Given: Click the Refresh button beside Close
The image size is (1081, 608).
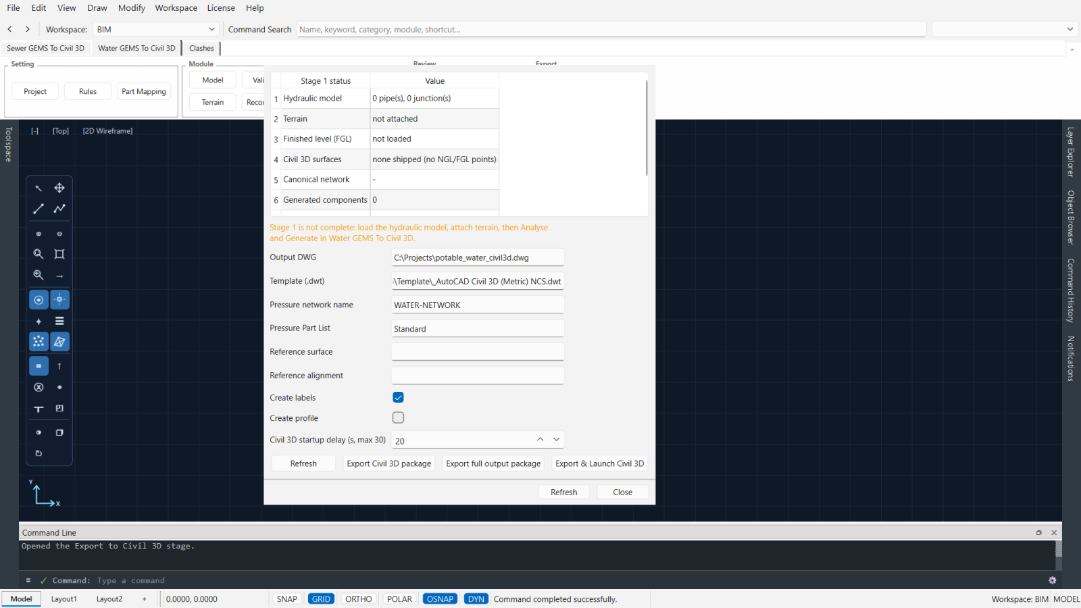Looking at the screenshot, I should 564,492.
